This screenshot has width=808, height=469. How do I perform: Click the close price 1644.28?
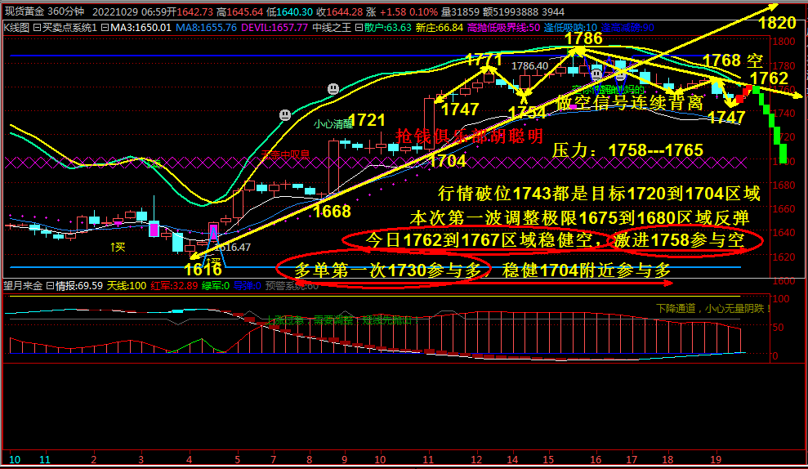coord(344,11)
